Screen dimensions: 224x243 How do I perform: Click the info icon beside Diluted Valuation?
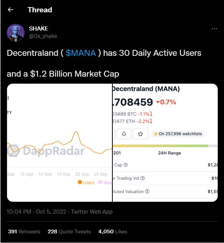[147, 192]
